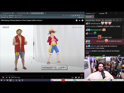The image size is (124, 93).
Task: Click username flayncel in chat
Action: point(88,51)
